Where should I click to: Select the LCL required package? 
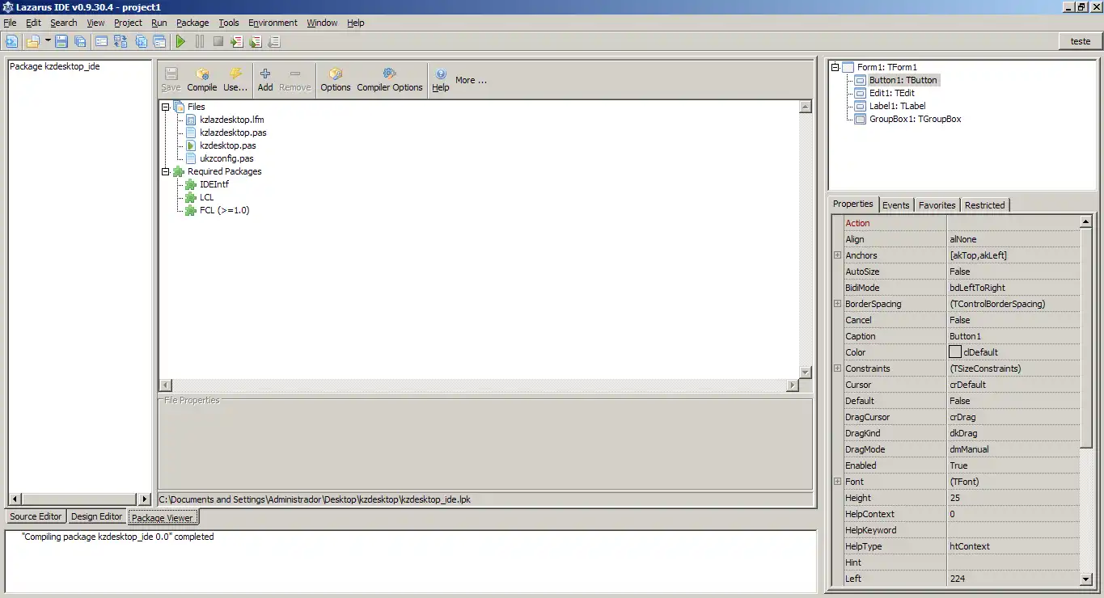207,197
